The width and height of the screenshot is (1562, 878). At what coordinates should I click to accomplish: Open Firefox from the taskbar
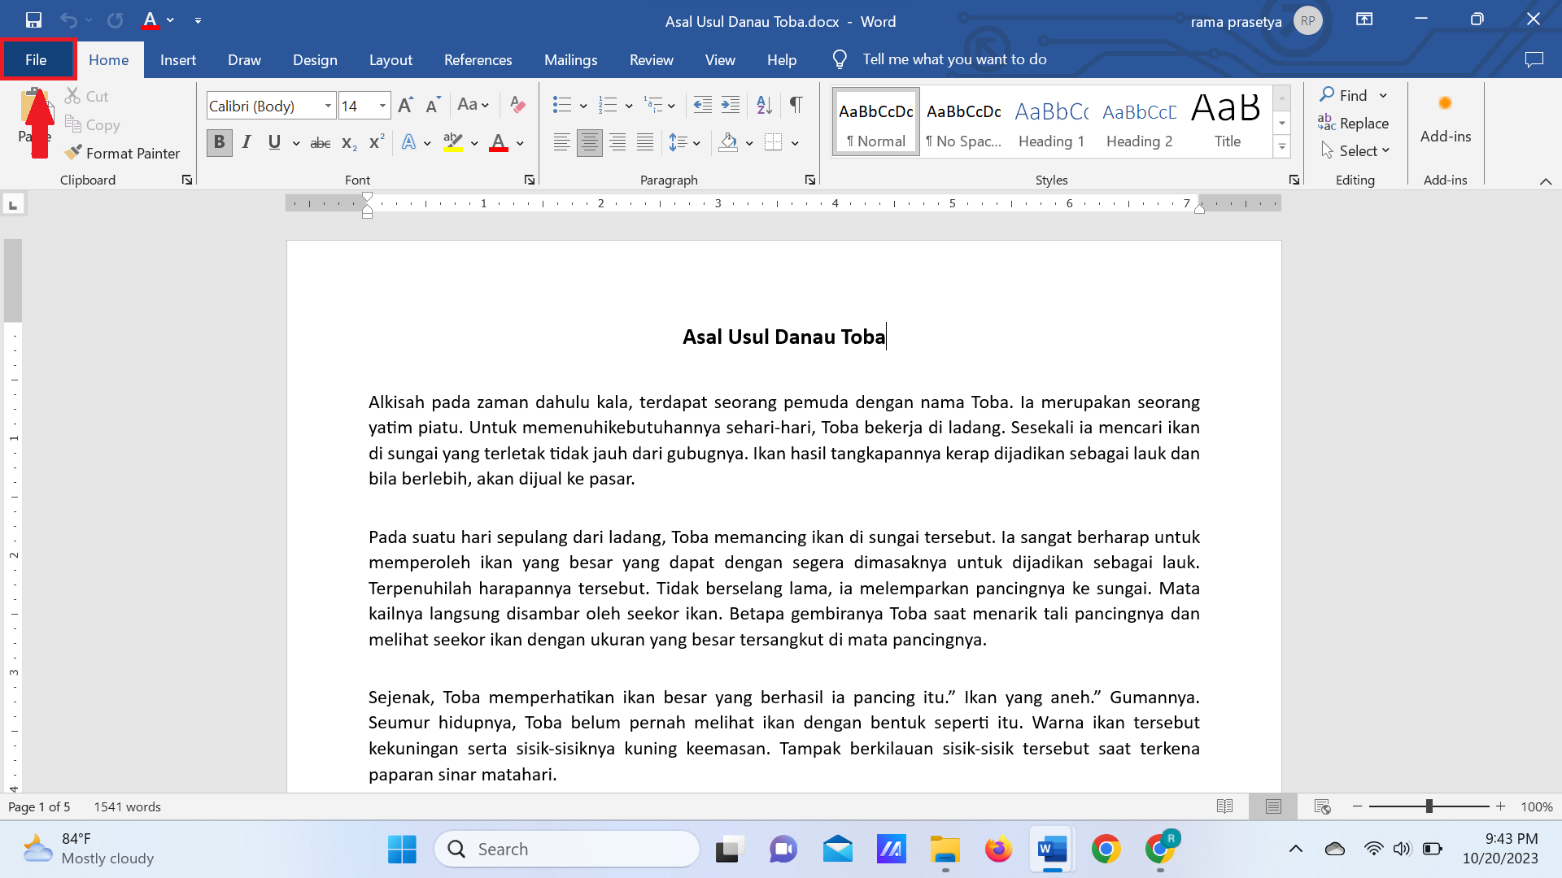coord(998,850)
